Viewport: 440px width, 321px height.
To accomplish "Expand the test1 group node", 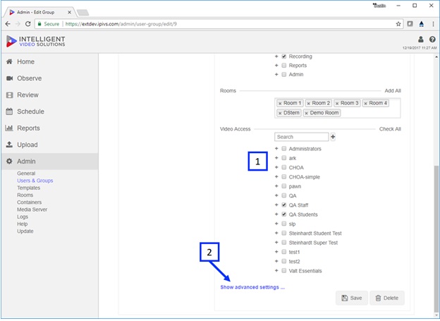I will pyautogui.click(x=276, y=252).
